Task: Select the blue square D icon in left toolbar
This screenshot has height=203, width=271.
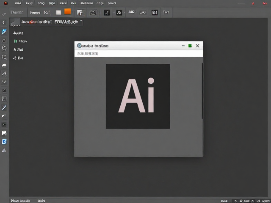Action: pos(4,142)
